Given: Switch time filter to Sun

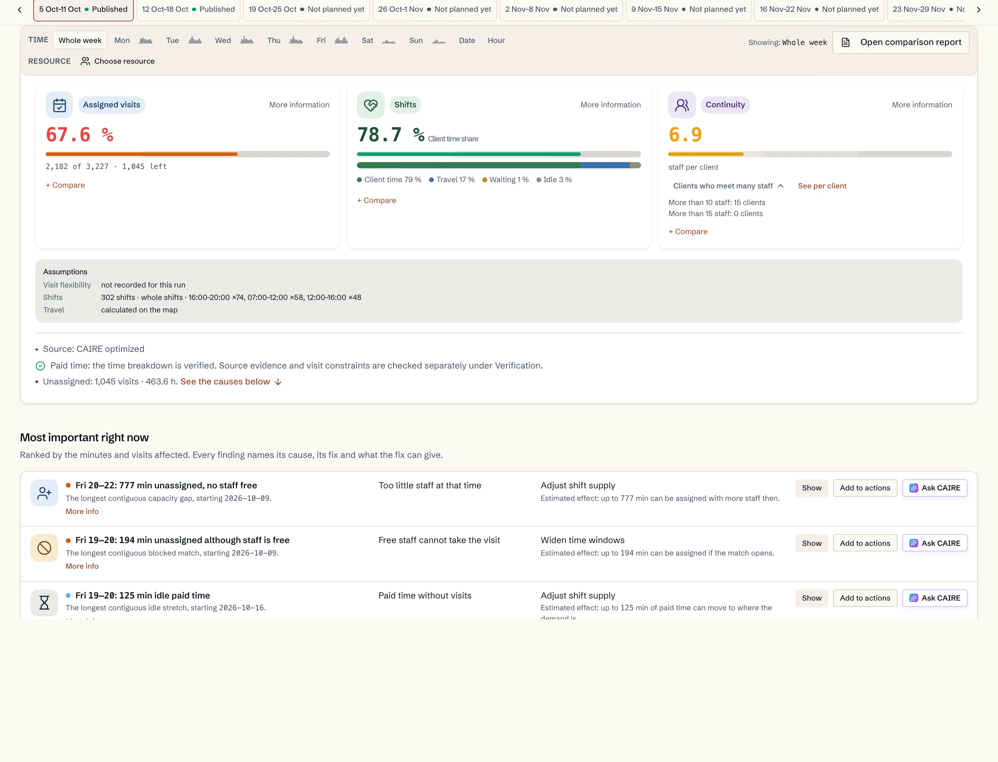Looking at the screenshot, I should 416,41.
